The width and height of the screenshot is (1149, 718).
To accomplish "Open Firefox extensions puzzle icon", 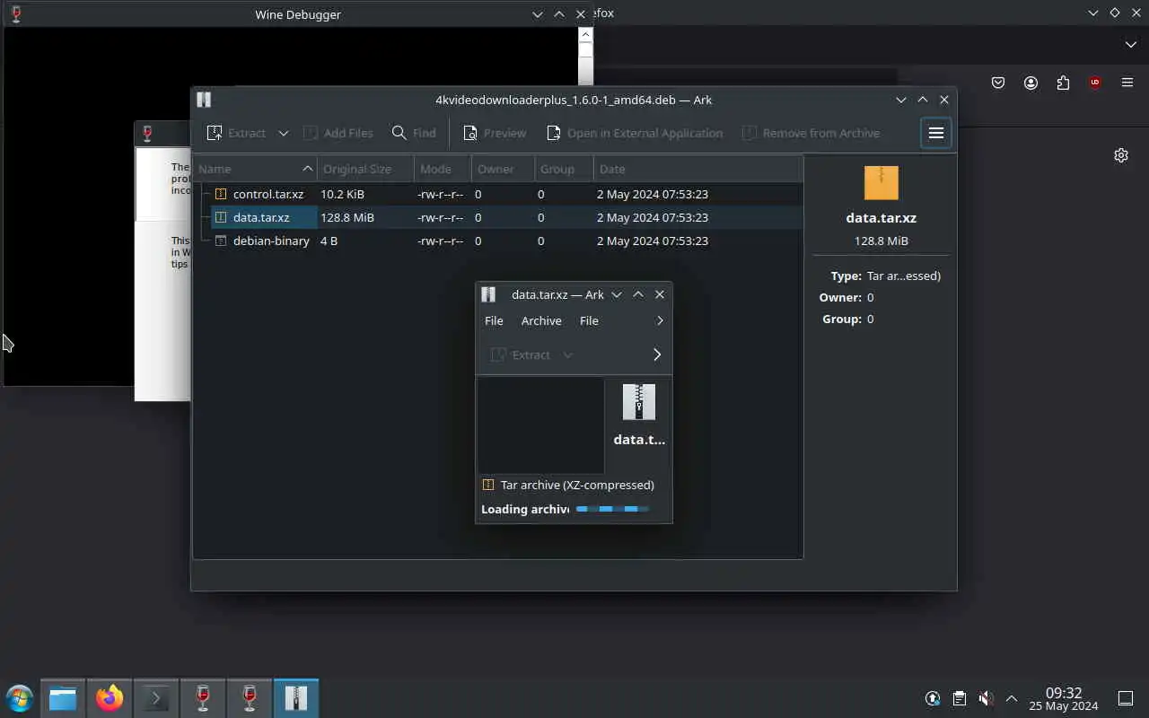I will [x=1063, y=83].
